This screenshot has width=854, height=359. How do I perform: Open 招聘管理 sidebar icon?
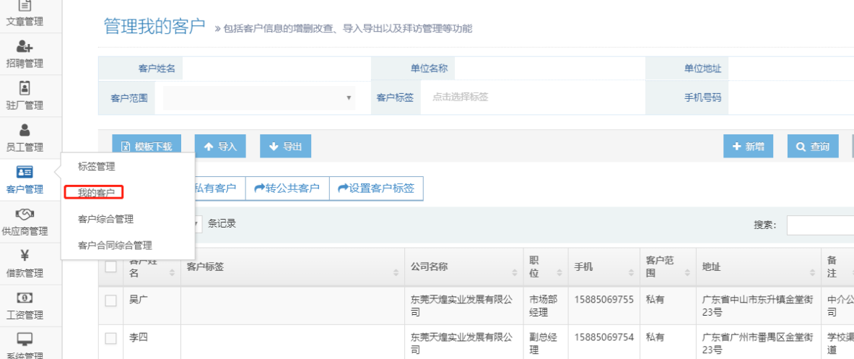25,46
